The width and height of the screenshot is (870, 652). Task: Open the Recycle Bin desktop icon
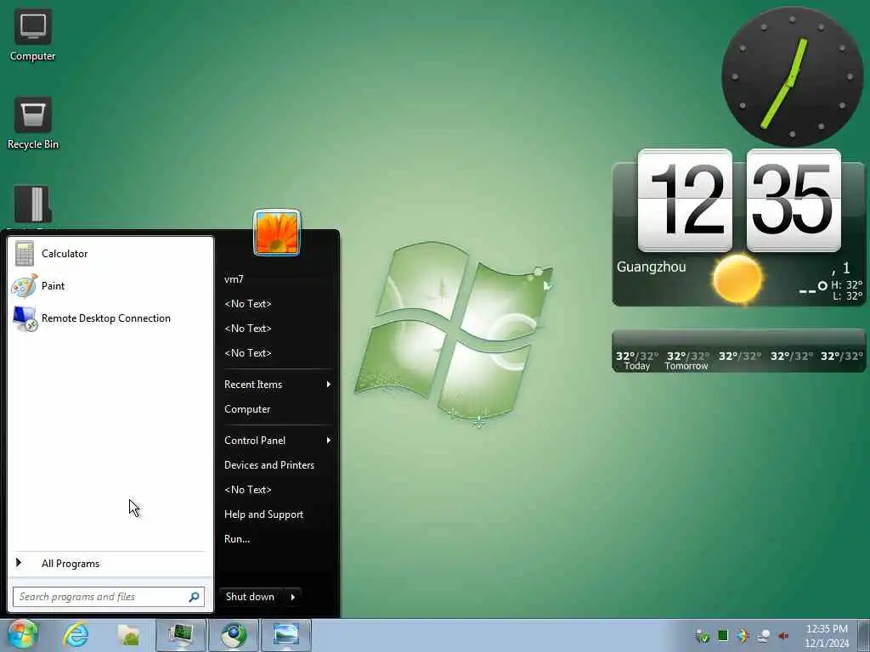click(x=33, y=124)
